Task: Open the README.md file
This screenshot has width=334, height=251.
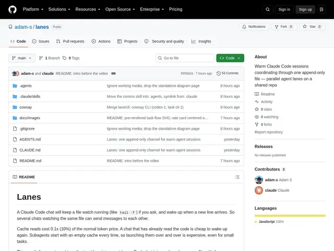Action: click(x=30, y=161)
